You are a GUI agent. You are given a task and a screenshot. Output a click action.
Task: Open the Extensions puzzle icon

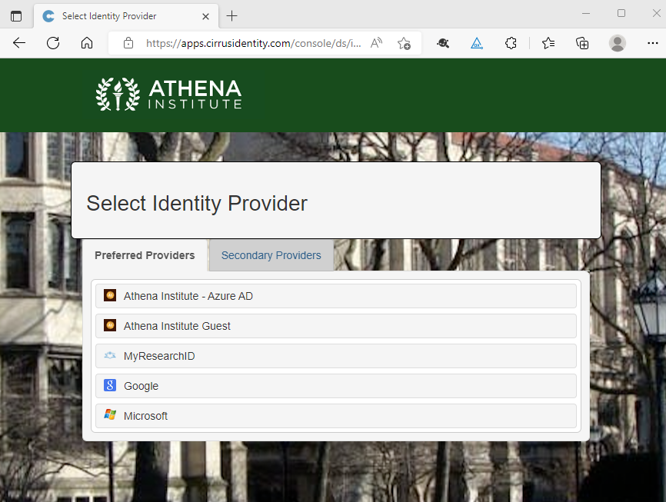pyautogui.click(x=511, y=43)
